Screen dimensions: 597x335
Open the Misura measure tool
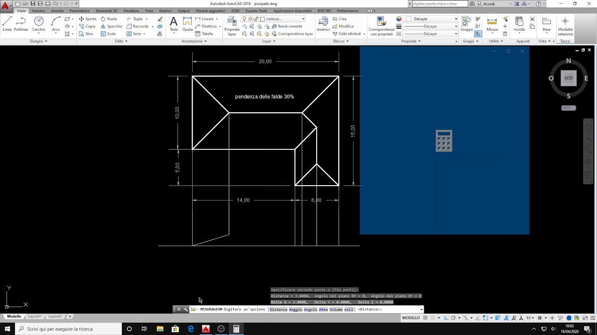click(x=492, y=24)
